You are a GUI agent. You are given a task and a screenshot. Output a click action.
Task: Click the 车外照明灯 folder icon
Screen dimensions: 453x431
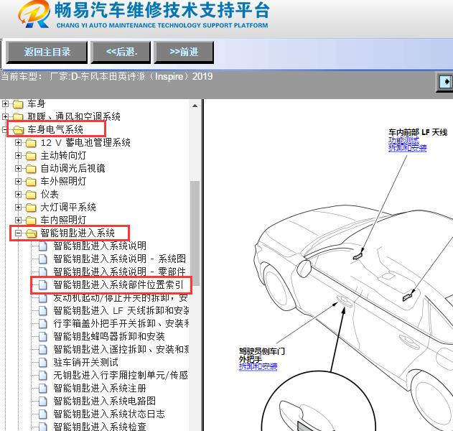click(31, 182)
